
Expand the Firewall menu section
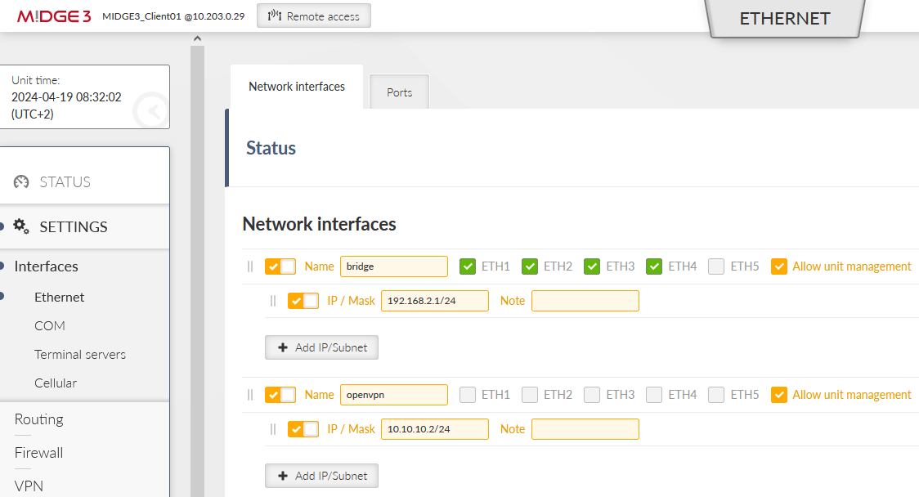(38, 453)
